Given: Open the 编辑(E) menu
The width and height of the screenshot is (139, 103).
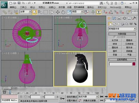Looking at the screenshot, I should [x=13, y=7].
